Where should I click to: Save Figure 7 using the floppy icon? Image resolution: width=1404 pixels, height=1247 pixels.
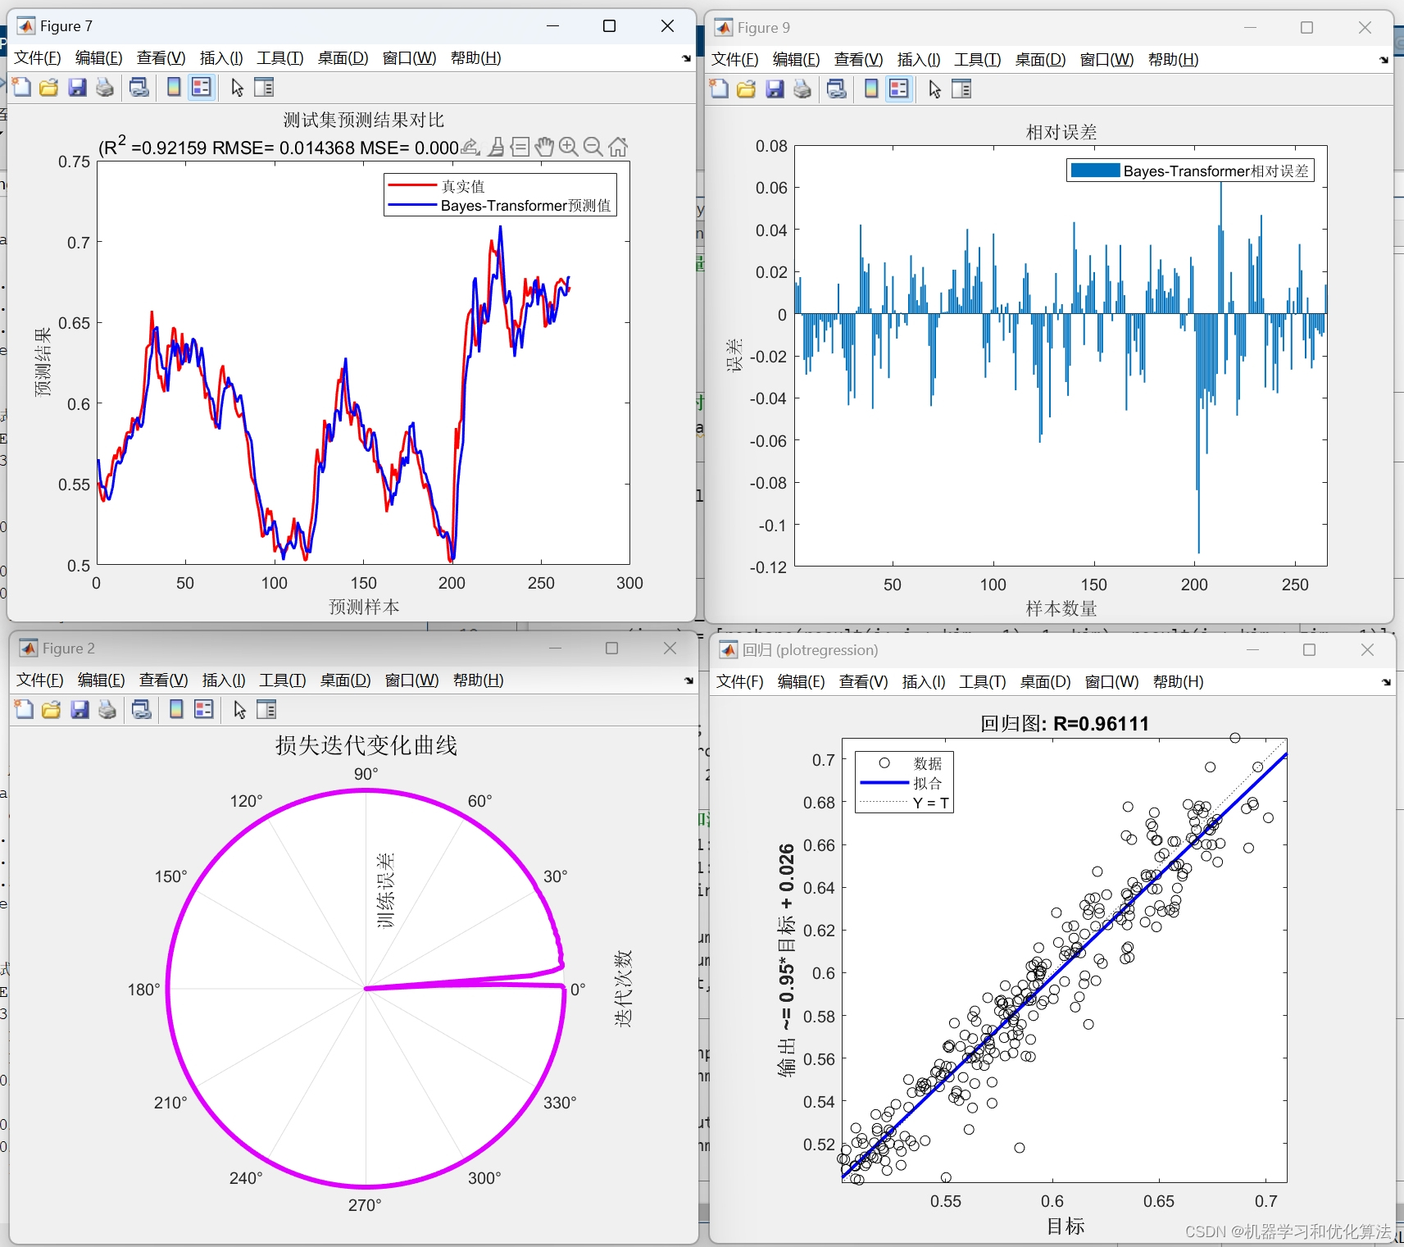click(77, 87)
